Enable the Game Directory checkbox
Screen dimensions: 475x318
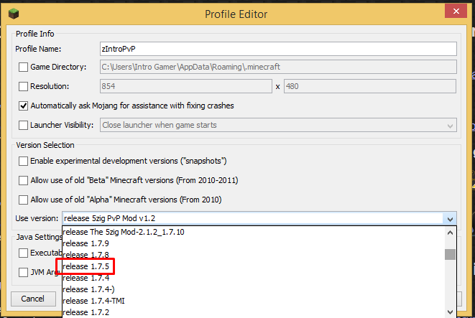[x=23, y=67]
